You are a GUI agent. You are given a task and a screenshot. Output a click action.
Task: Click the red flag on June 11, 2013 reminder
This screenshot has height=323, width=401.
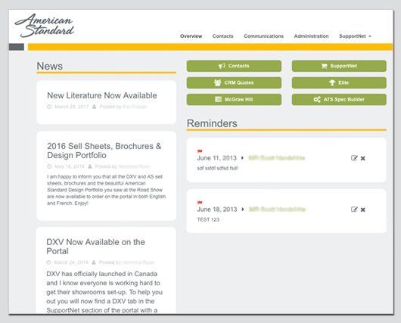pyautogui.click(x=200, y=151)
